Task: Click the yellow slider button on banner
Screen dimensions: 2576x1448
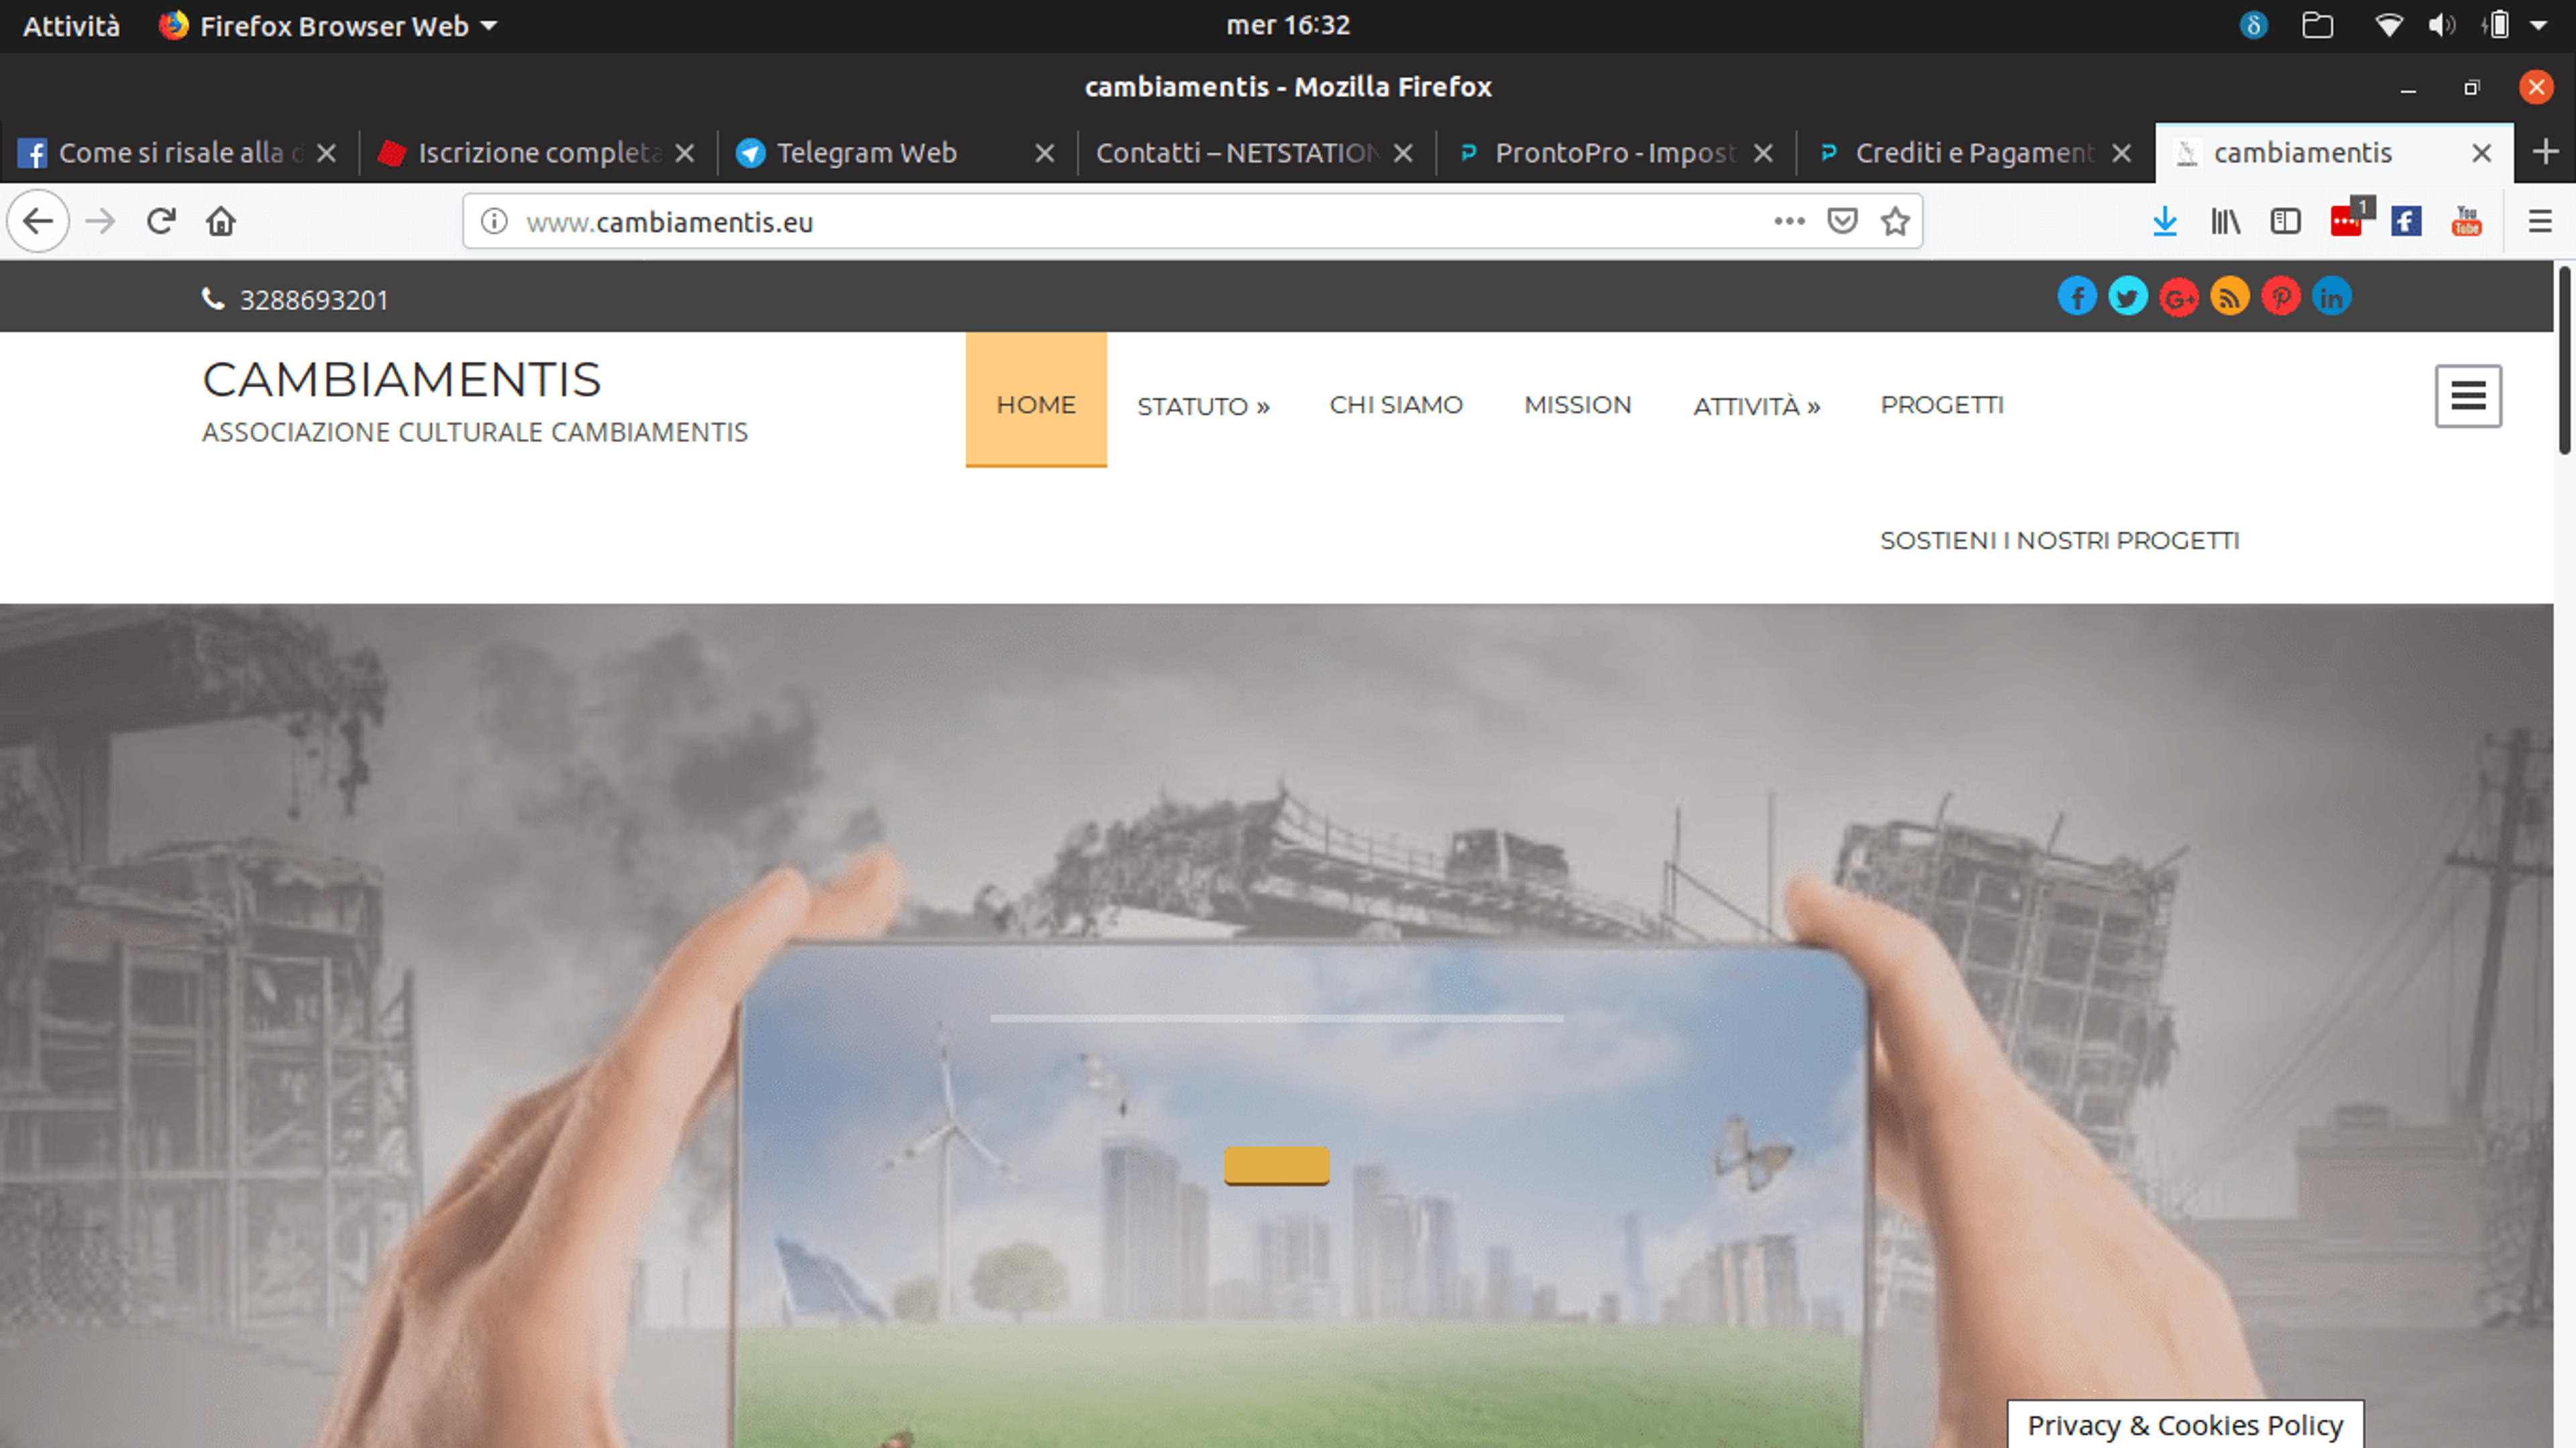Action: click(1276, 1165)
